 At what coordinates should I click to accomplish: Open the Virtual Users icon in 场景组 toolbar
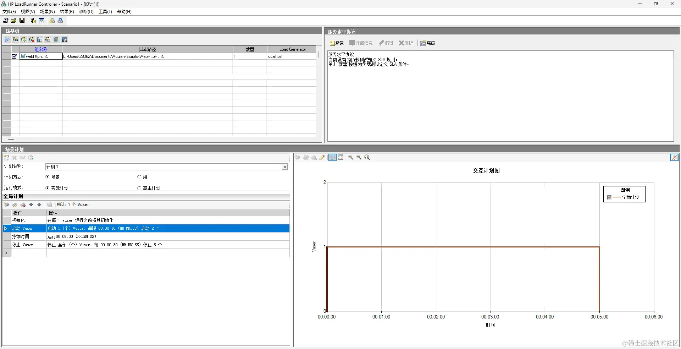click(15, 39)
